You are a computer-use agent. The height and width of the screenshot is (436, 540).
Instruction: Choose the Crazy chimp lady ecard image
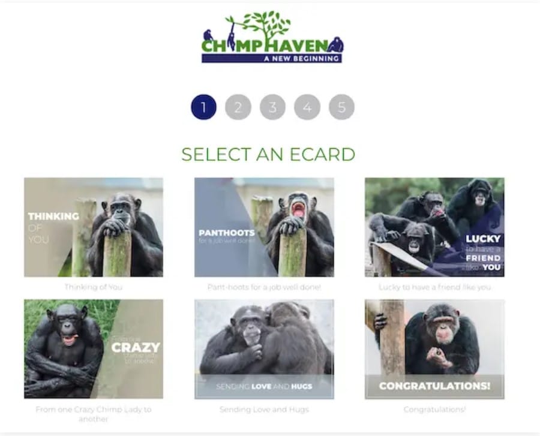94,349
